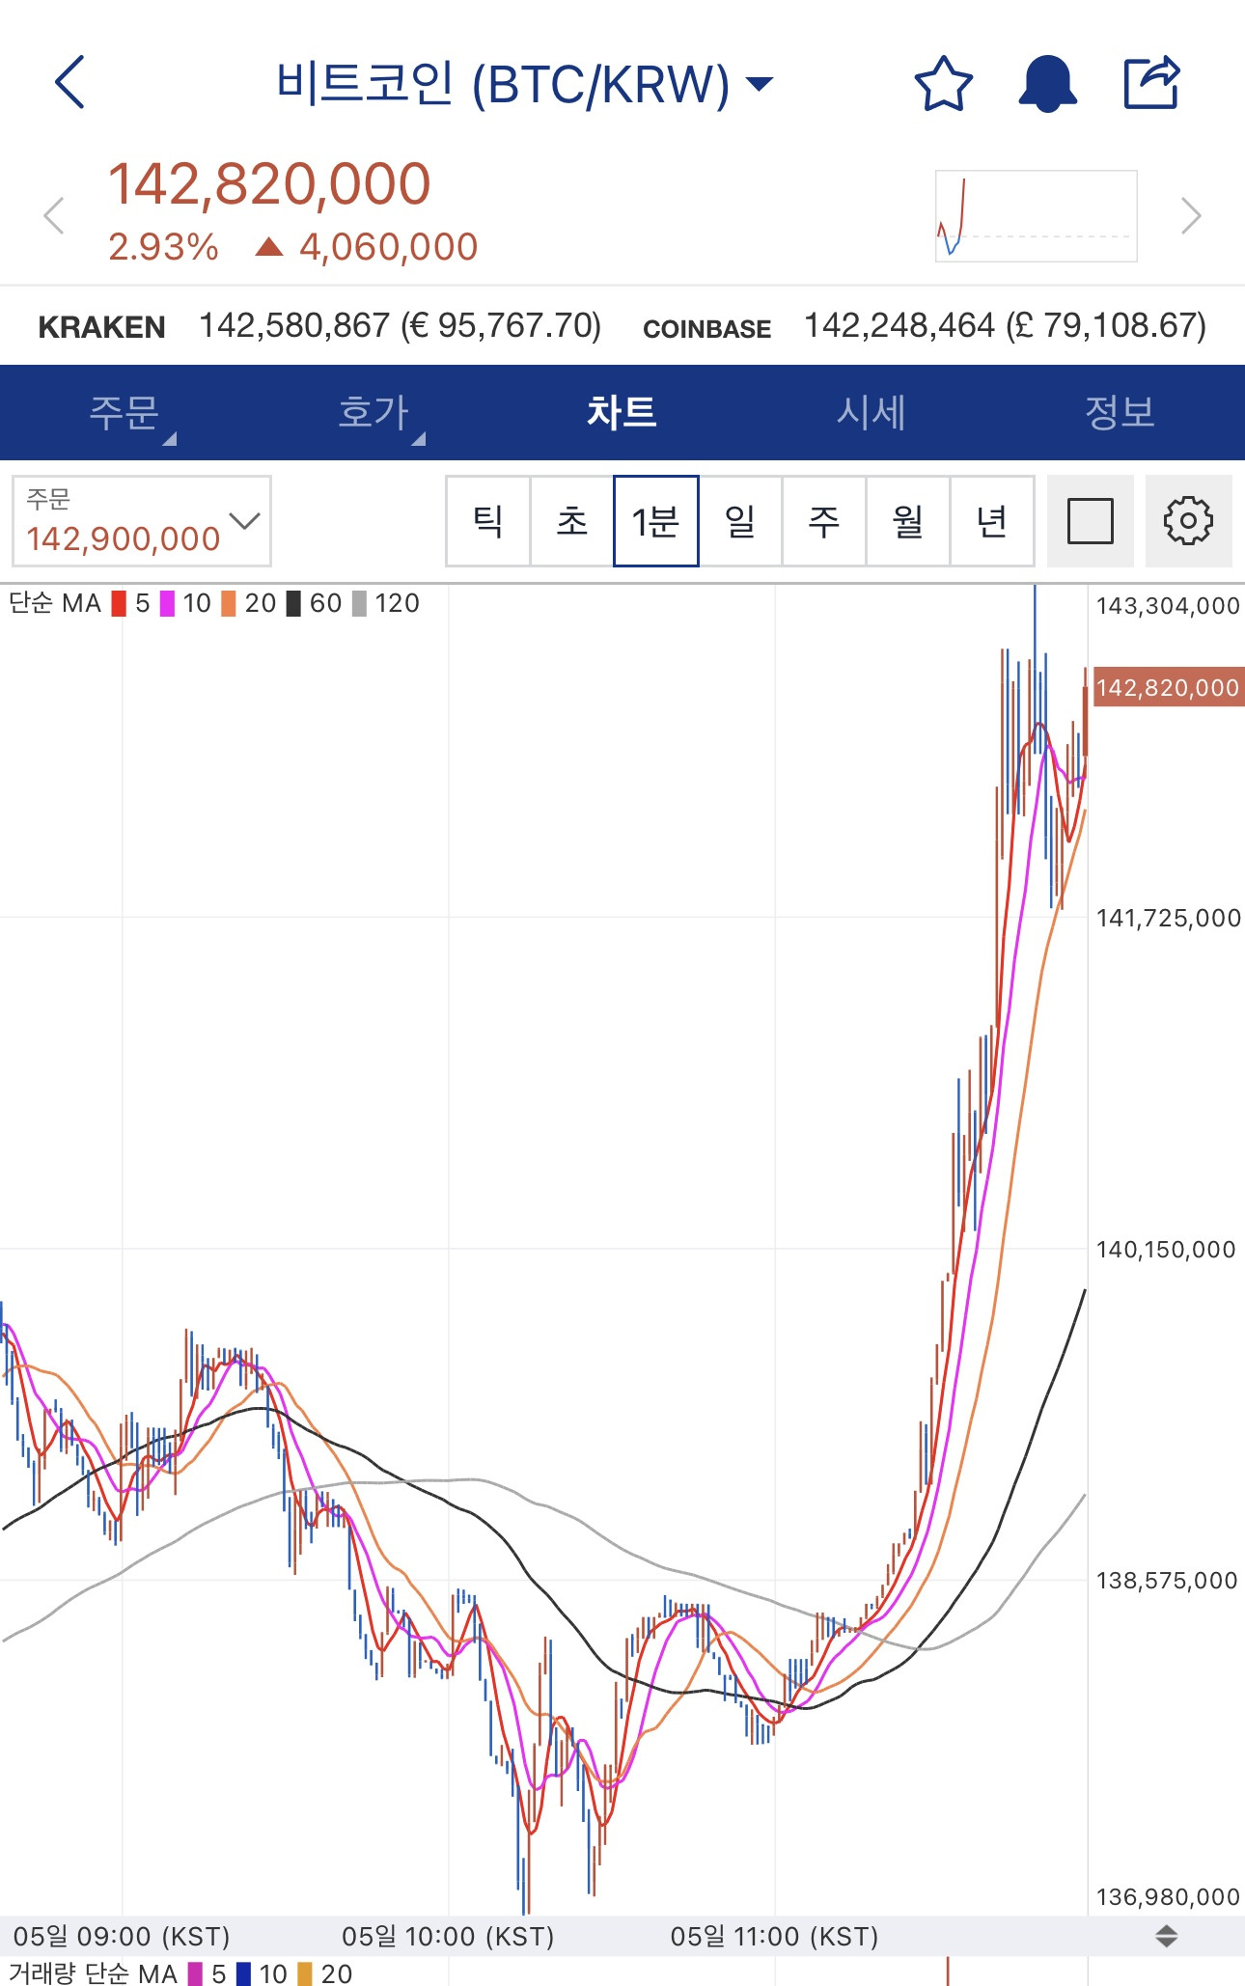This screenshot has height=1986, width=1245.
Task: Go to next coin with right chevron
Action: [1192, 215]
